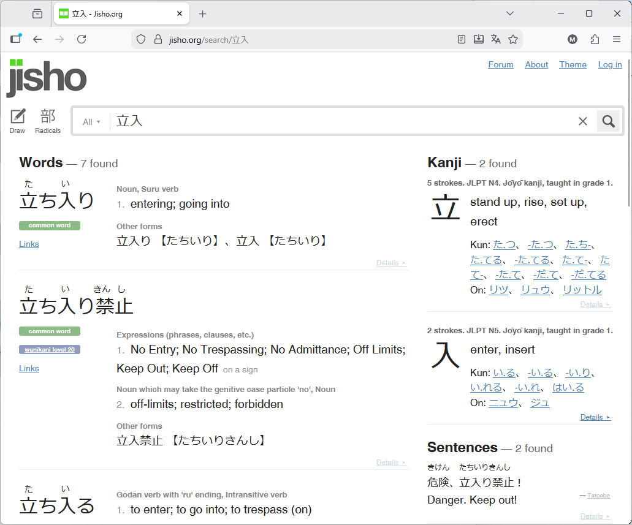632x525 pixels.
Task: Clear the search box using the X
Action: pyautogui.click(x=582, y=121)
